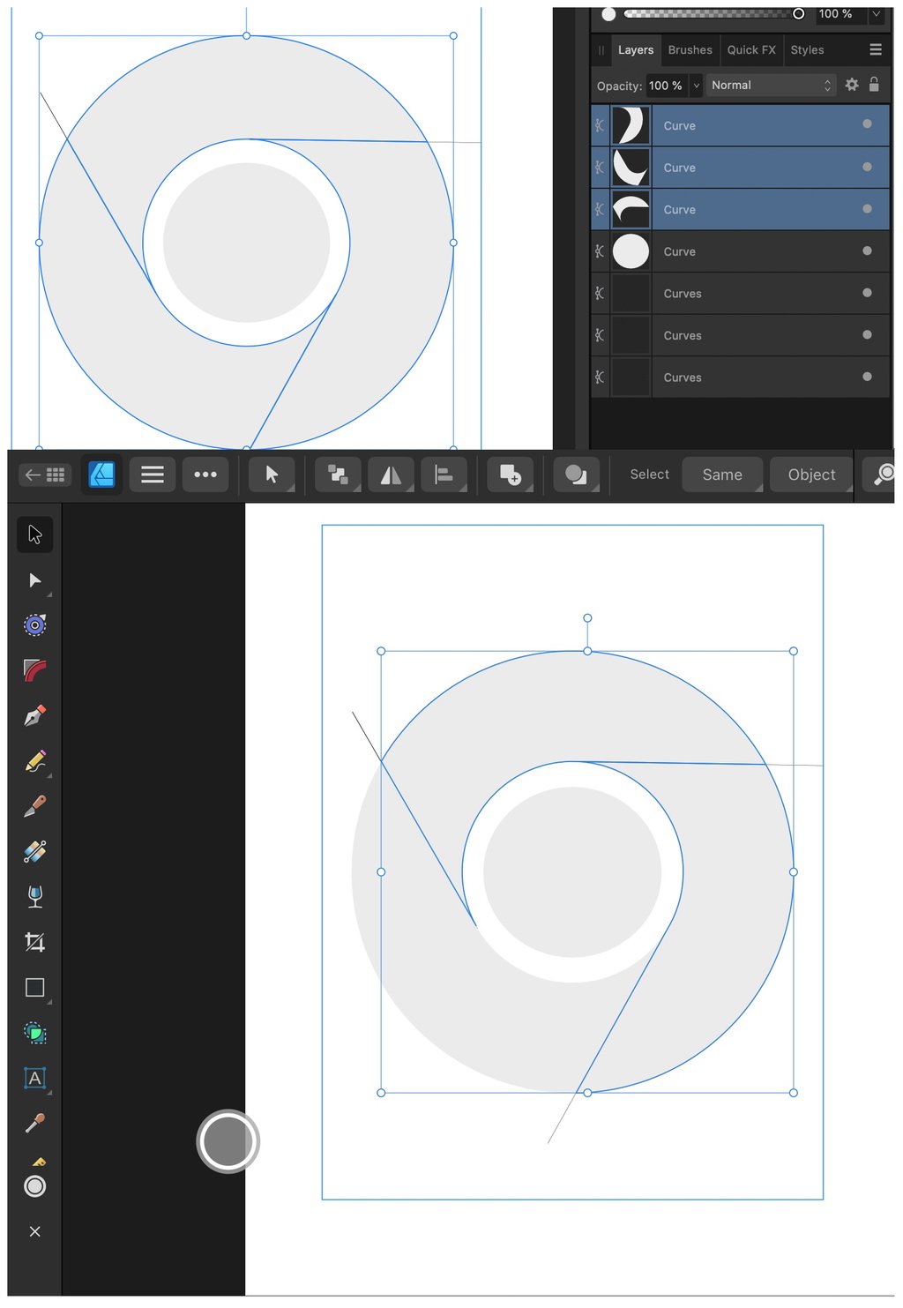Viewport: 903px width, 1308px height.
Task: Click the Layers panel drag grip handle
Action: (601, 50)
